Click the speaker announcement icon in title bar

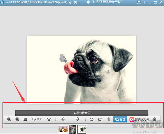point(88,2)
